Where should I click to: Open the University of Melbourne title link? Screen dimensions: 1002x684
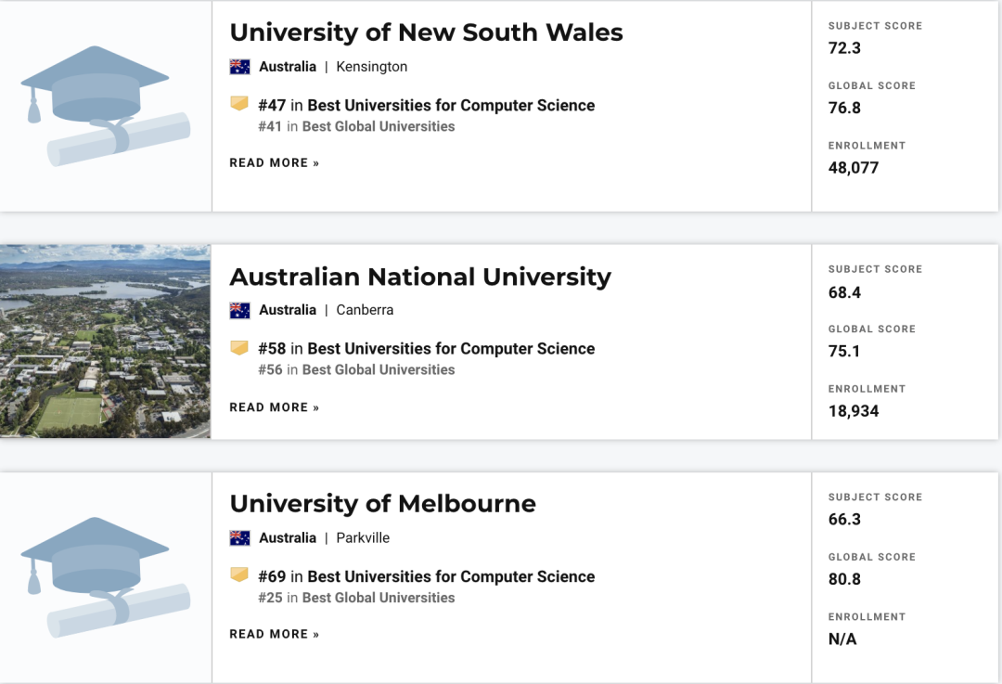point(383,504)
